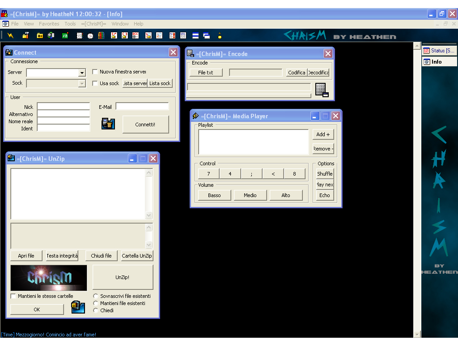Viewport: 458px width, 344px height.
Task: Open the Tools menu
Action: pos(70,24)
